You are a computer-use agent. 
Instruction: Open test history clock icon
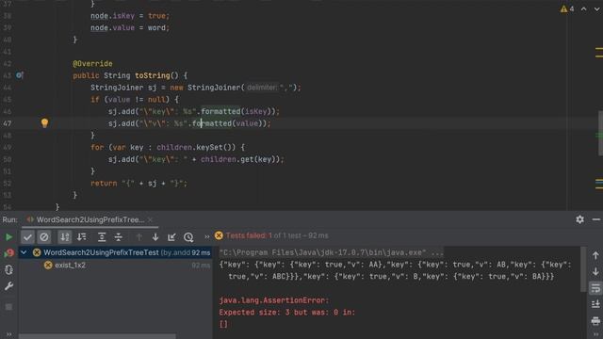pyautogui.click(x=188, y=237)
